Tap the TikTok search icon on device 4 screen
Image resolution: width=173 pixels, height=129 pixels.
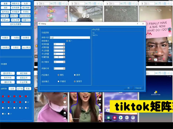[135, 10]
